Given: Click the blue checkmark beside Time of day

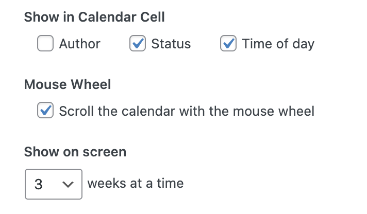Looking at the screenshot, I should tap(228, 44).
